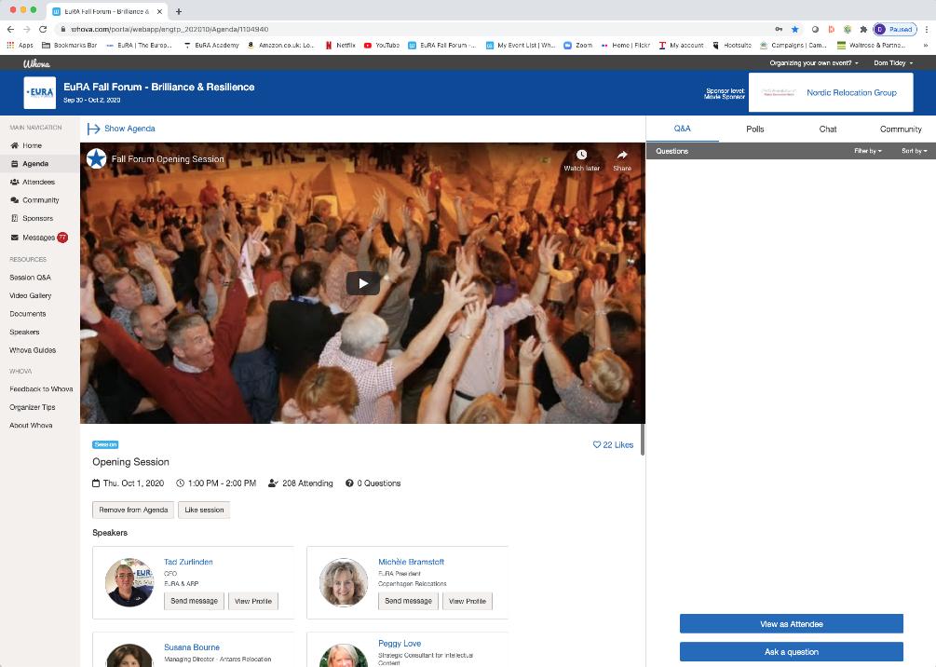
Task: Switch to the Community tab in panel
Action: pyautogui.click(x=901, y=129)
